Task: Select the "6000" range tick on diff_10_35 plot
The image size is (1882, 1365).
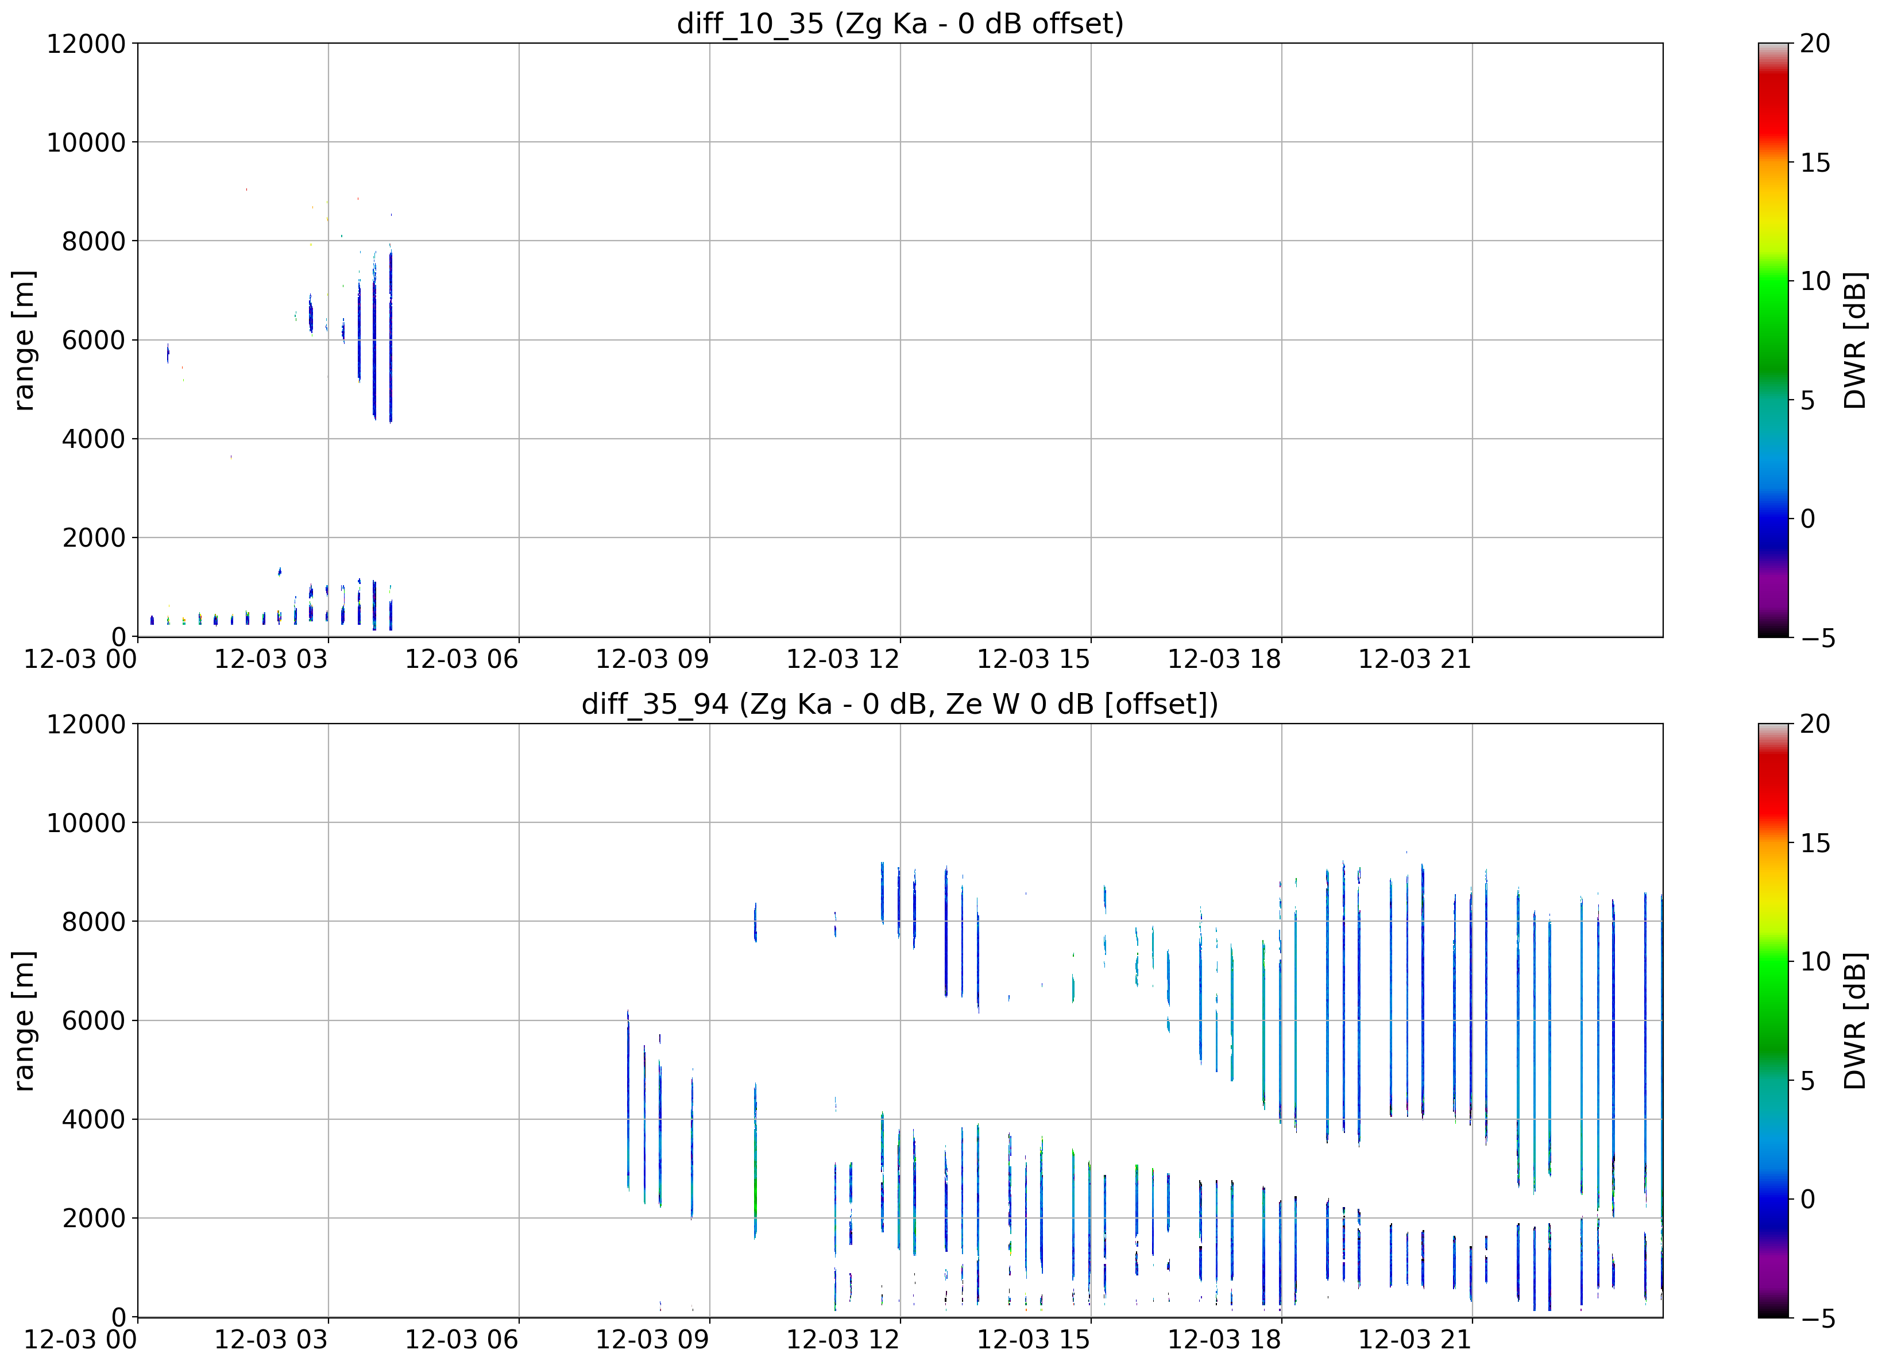Action: 94,340
